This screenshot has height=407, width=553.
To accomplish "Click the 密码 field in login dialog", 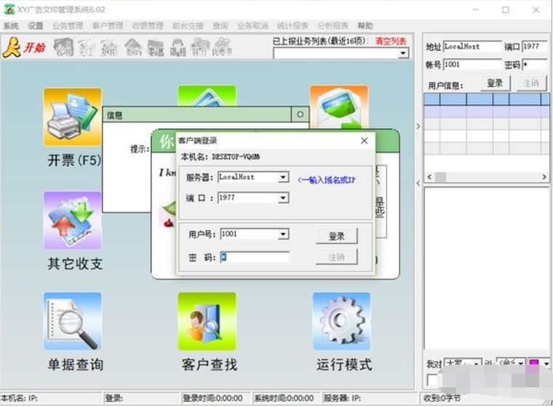I will click(255, 257).
